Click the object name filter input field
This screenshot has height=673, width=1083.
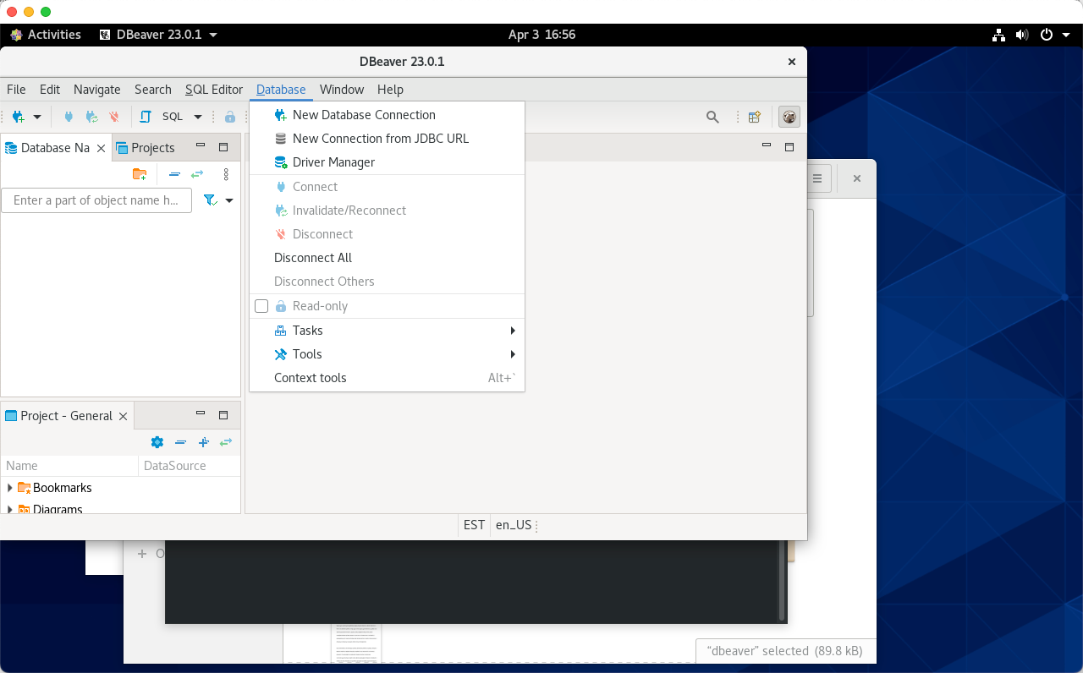point(96,200)
